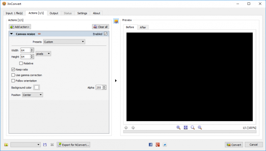
Task: Click Clear all button
Action: tap(101, 27)
